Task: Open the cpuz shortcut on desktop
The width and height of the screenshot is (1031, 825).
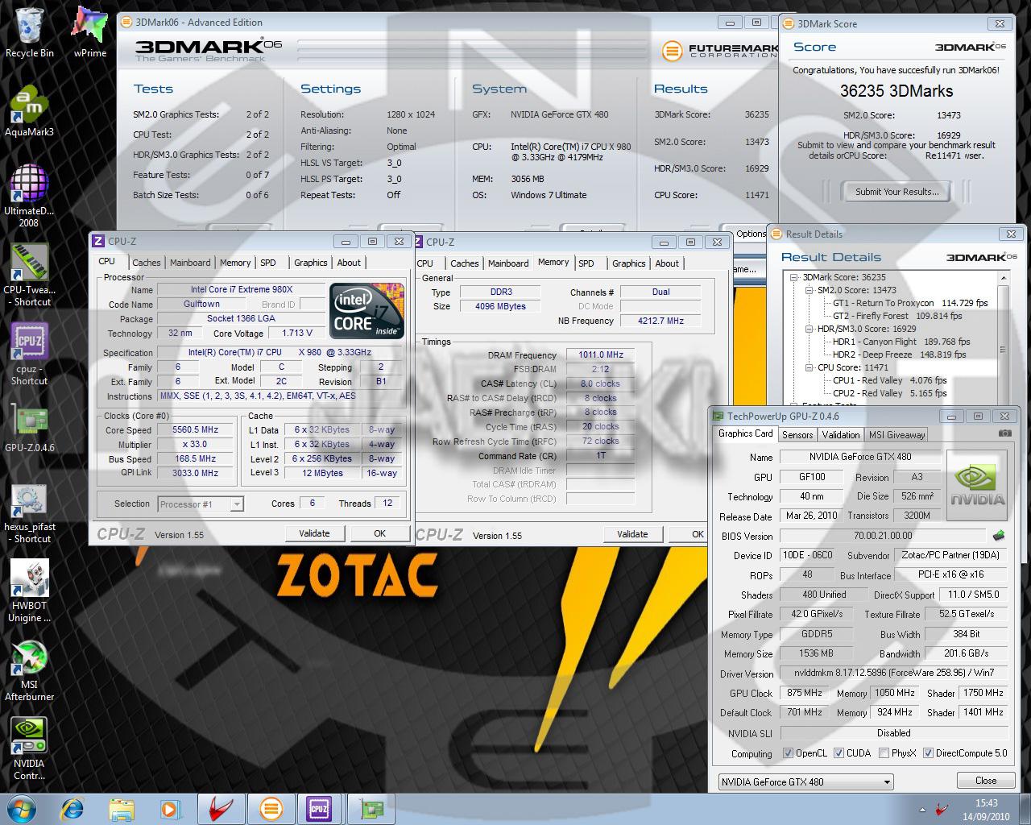Action: coord(30,354)
